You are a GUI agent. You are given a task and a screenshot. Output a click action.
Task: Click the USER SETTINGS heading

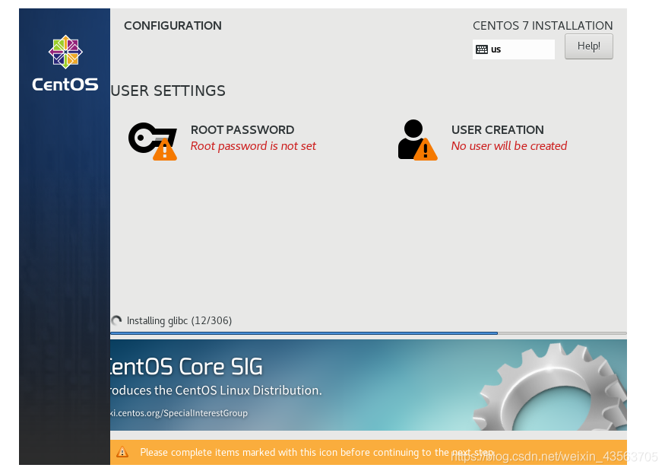168,91
